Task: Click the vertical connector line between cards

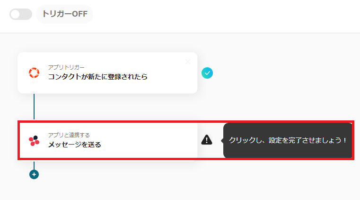Action: (x=34, y=107)
